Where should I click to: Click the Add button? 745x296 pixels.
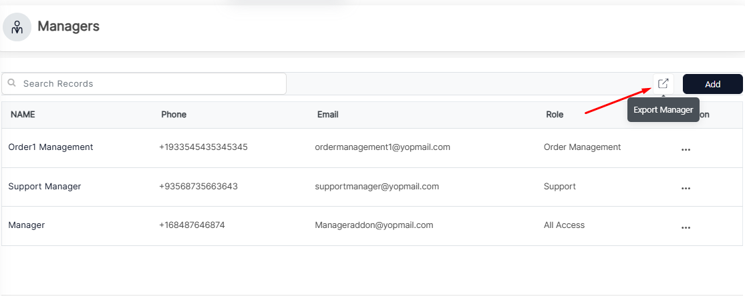[713, 84]
